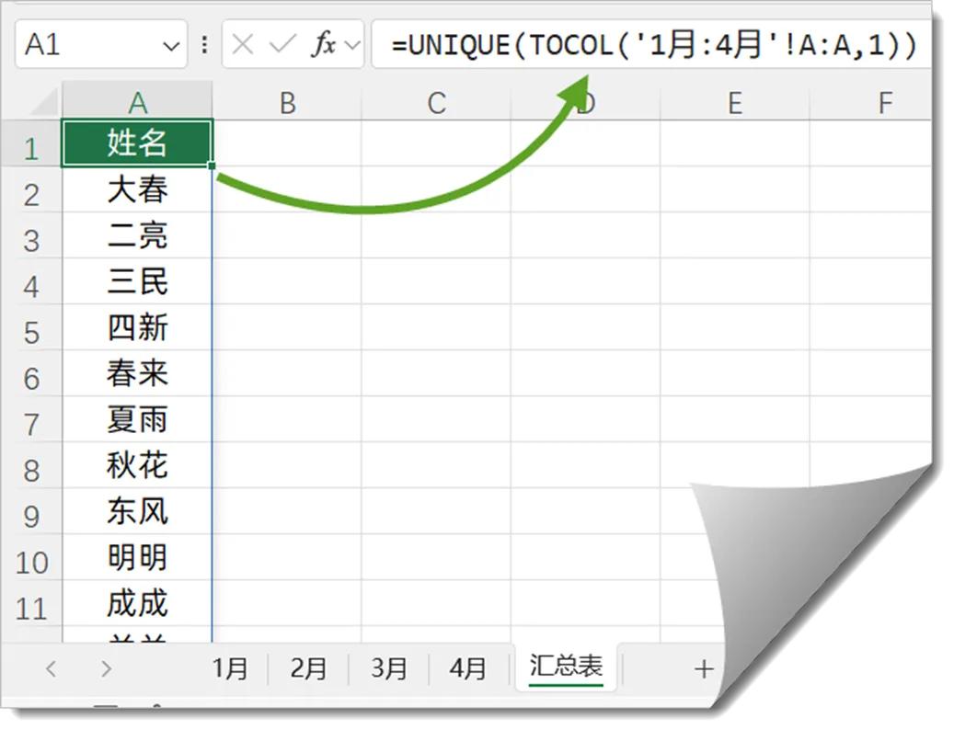
Task: Click the next sheet navigation arrow
Action: [x=107, y=668]
